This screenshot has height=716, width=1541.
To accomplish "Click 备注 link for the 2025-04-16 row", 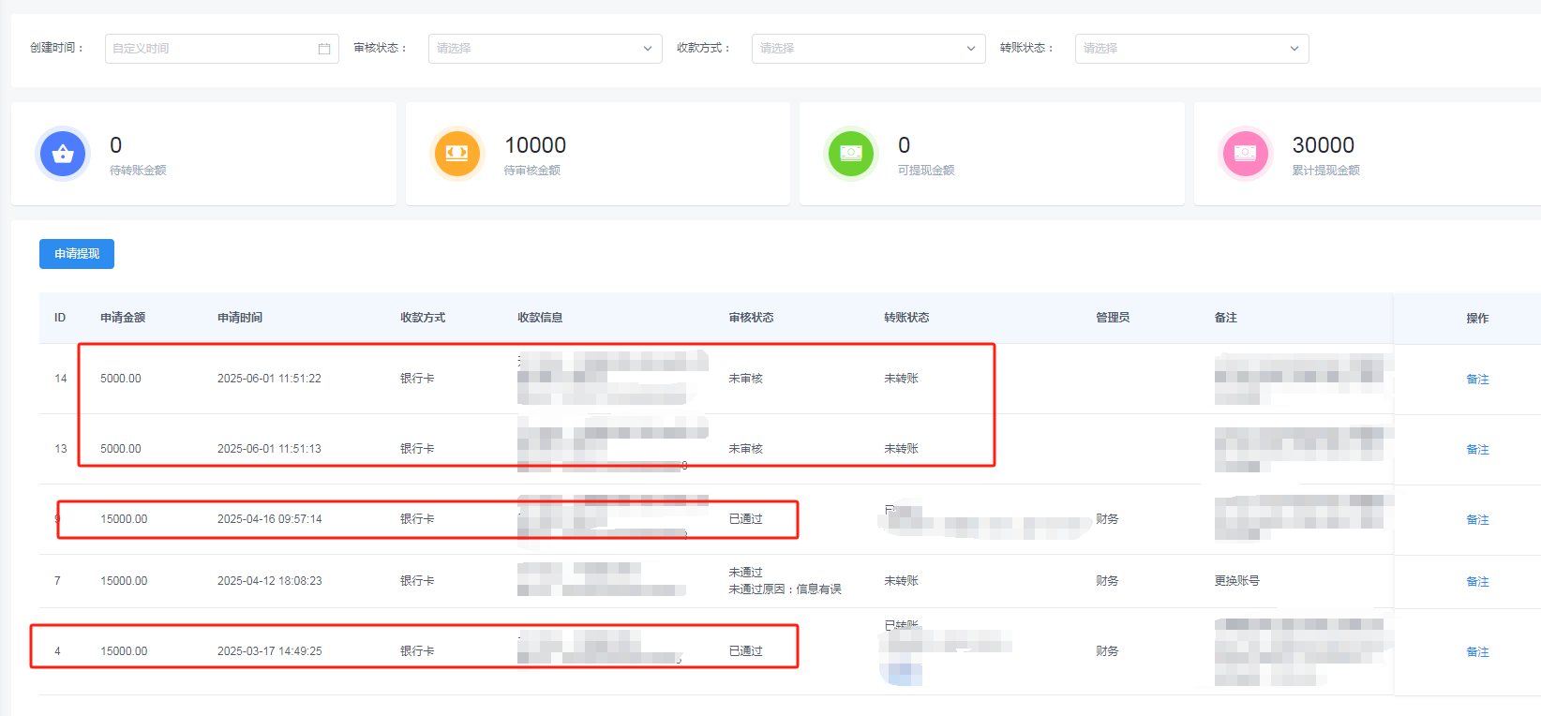I will tap(1477, 520).
